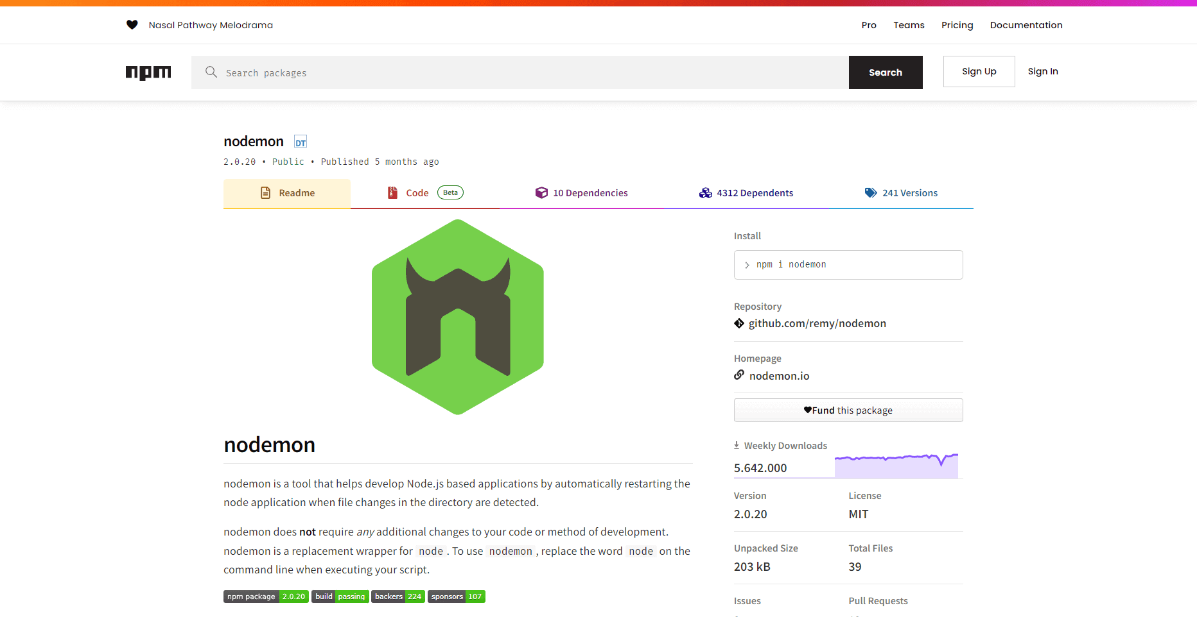This screenshot has width=1197, height=617.
Task: Click the Public label under the title
Action: (288, 162)
